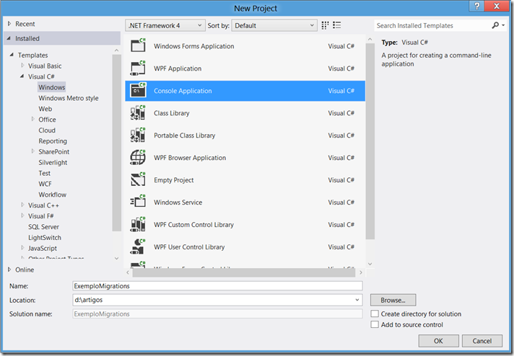Click Windows Service template name
This screenshot has height=356, width=514.
(x=178, y=202)
